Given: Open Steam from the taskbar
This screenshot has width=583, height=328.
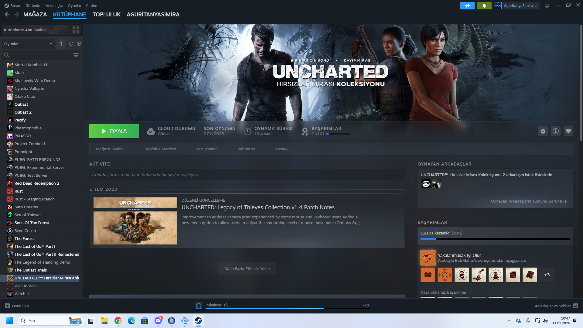Looking at the screenshot, I should pos(198,321).
